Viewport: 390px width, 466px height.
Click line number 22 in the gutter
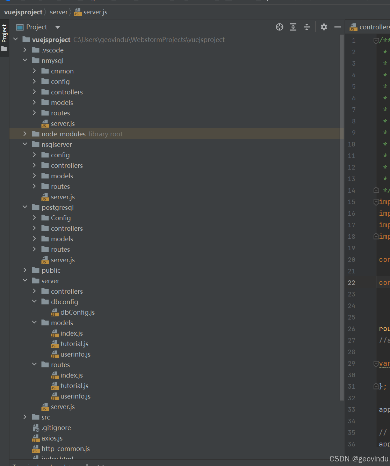click(352, 283)
